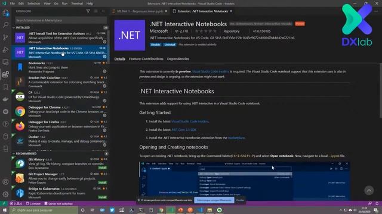Click Server not selected in status bar
Image resolution: width=382 pixels, height=214 pixels.
58,203
